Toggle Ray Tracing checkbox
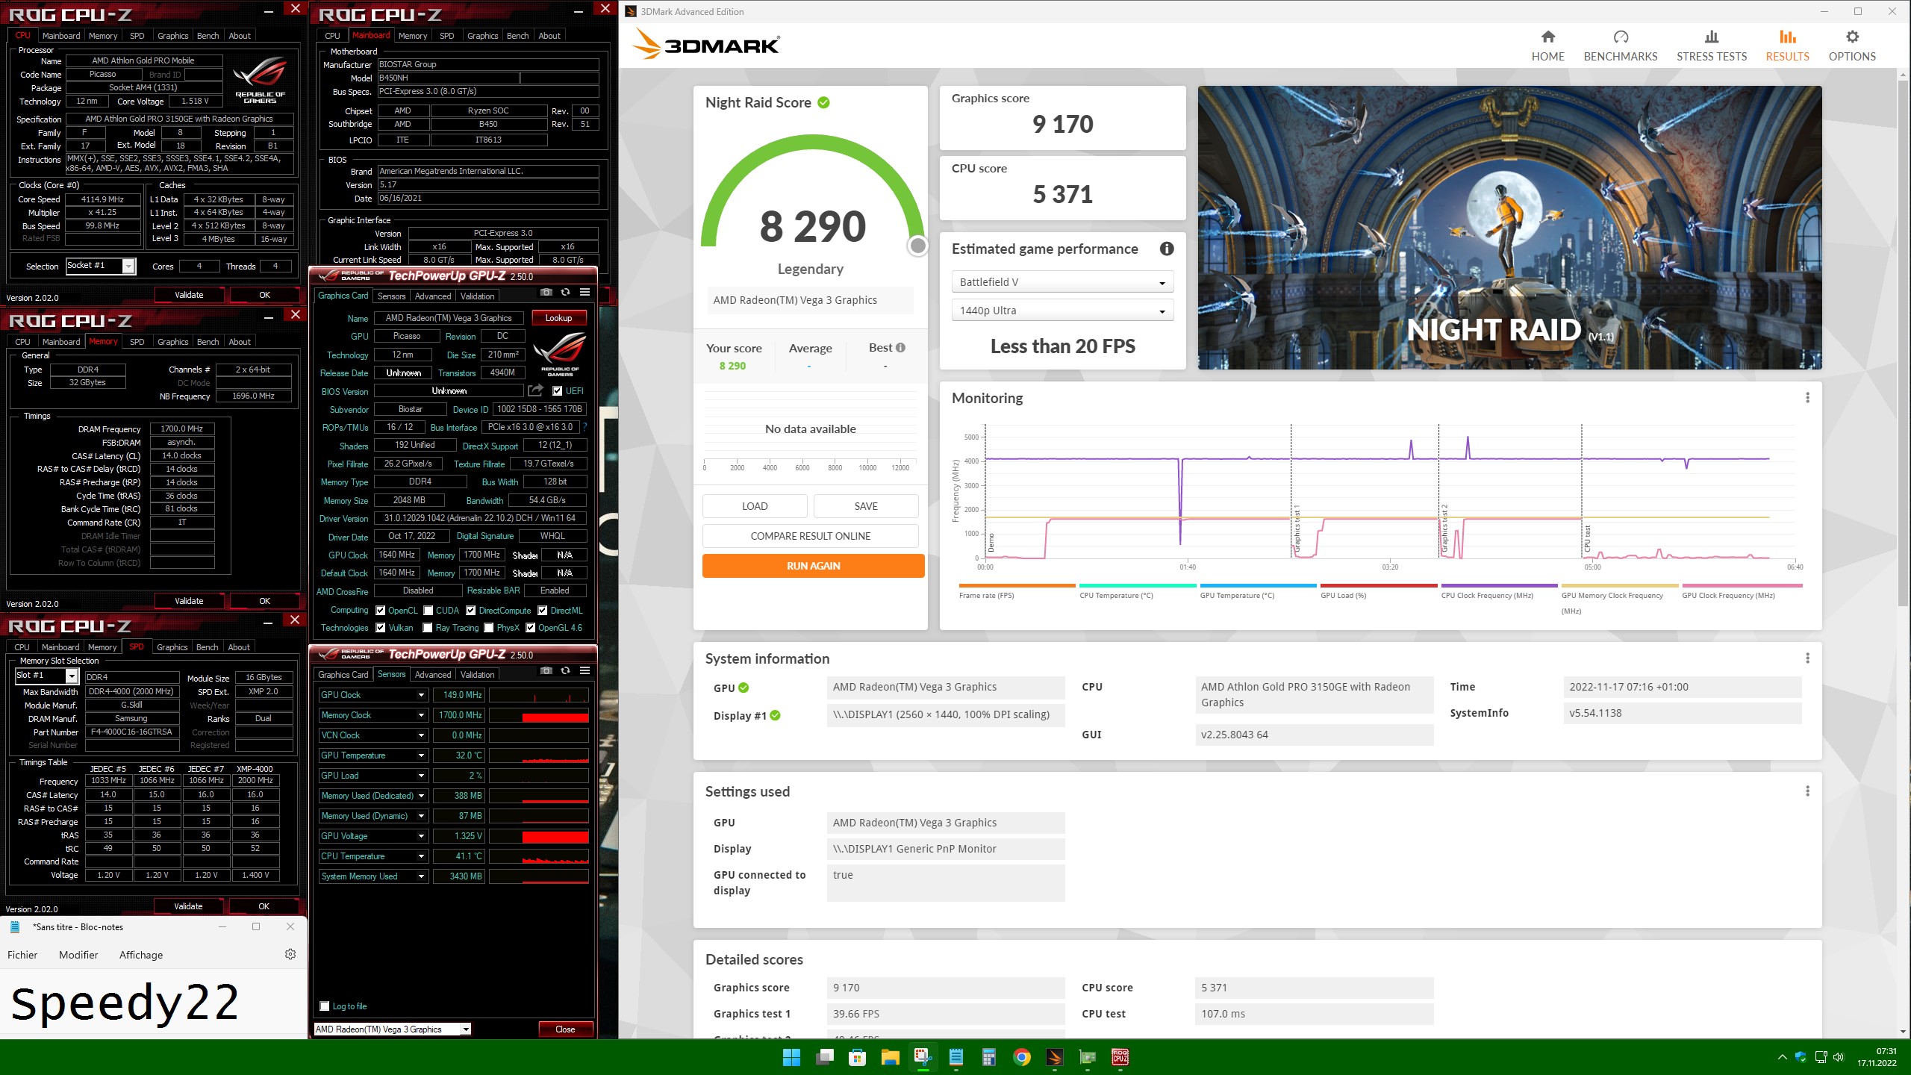 428,628
